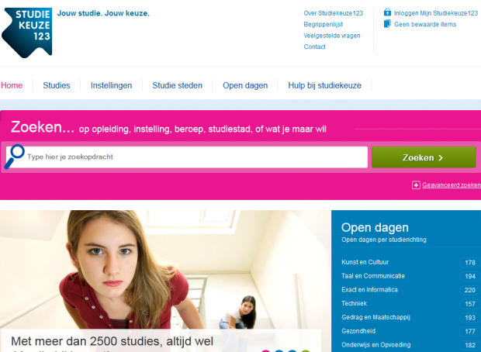Open the Open dagen navigation item

tap(245, 85)
